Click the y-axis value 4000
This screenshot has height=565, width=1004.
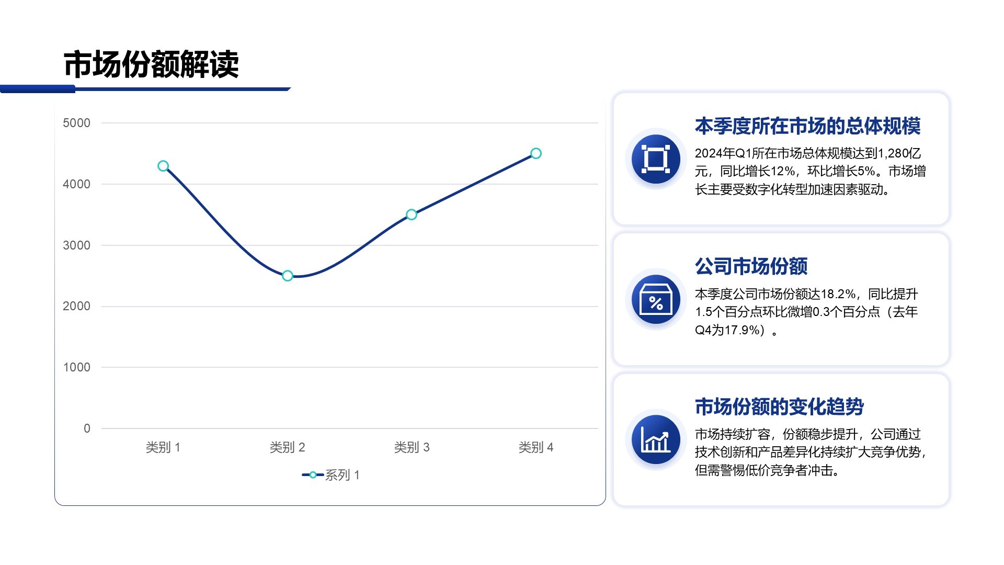[x=76, y=184]
